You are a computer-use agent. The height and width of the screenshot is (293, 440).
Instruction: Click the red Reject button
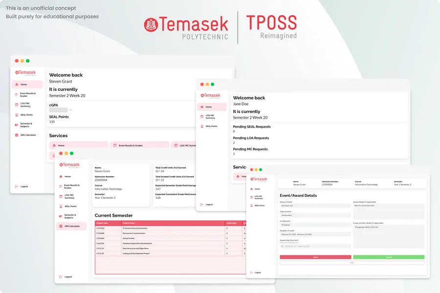[x=315, y=257]
